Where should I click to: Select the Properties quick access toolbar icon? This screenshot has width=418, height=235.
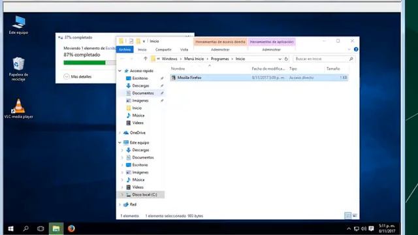(131, 41)
